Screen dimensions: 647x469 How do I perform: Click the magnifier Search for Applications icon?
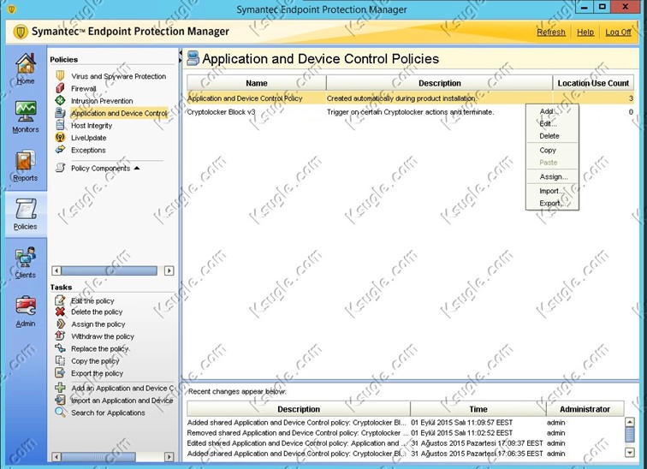pyautogui.click(x=60, y=412)
